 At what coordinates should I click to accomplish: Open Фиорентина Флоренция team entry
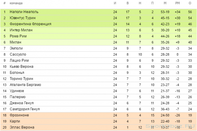(x=31, y=24)
